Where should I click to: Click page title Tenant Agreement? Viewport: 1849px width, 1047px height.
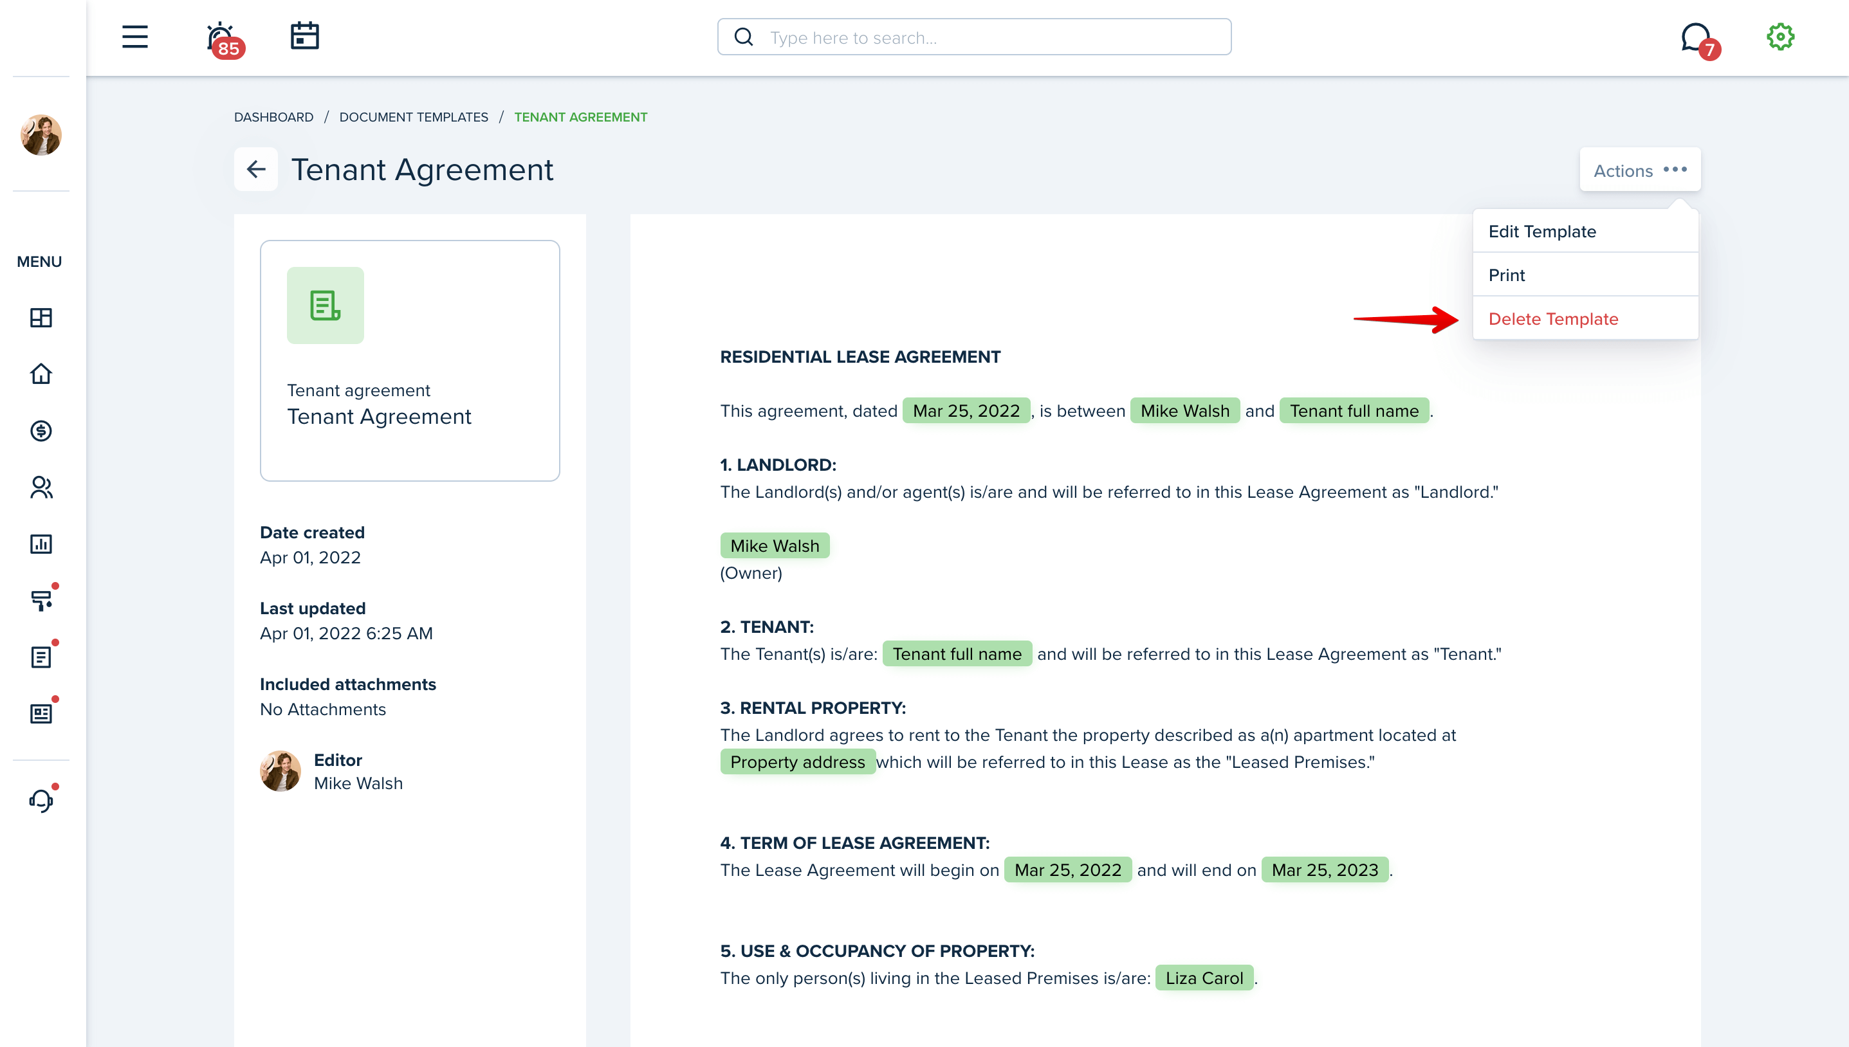pyautogui.click(x=422, y=170)
